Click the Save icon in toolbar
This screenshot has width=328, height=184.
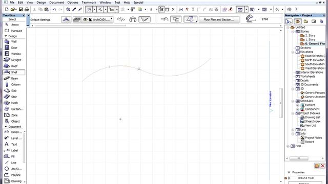pyautogui.click(x=20, y=9)
